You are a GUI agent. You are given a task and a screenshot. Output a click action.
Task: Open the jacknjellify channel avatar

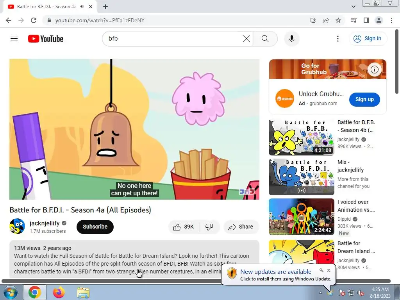tap(17, 226)
